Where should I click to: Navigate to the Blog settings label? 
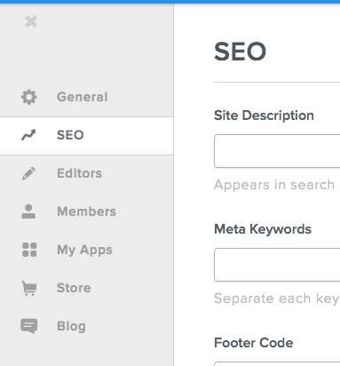click(x=71, y=326)
